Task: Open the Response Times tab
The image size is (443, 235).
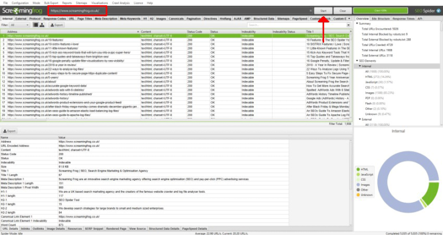Action: coord(403,18)
